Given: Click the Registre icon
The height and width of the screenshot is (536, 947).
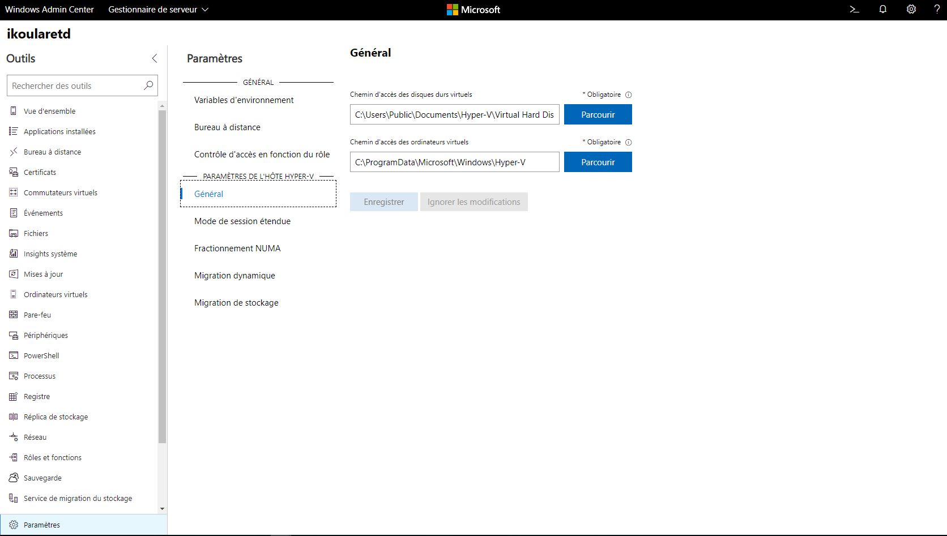Looking at the screenshot, I should click(x=14, y=396).
